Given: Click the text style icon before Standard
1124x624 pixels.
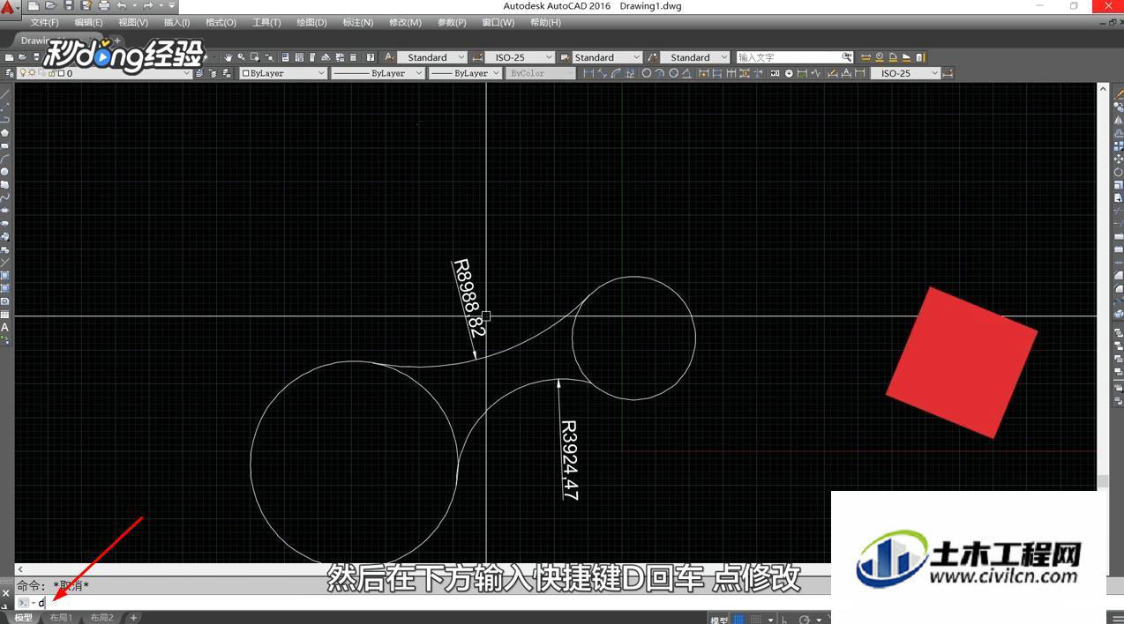Looking at the screenshot, I should coord(390,57).
